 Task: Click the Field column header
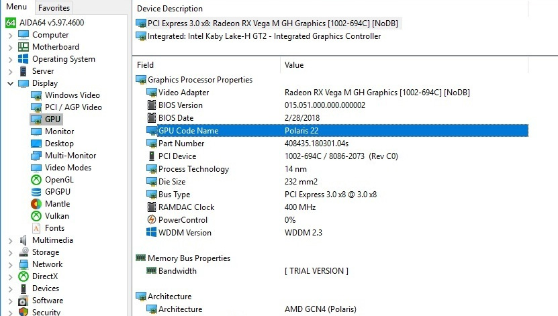click(146, 65)
